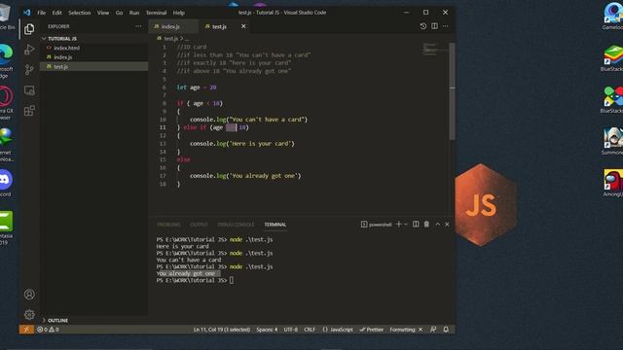Close the test.js tab

pyautogui.click(x=243, y=26)
